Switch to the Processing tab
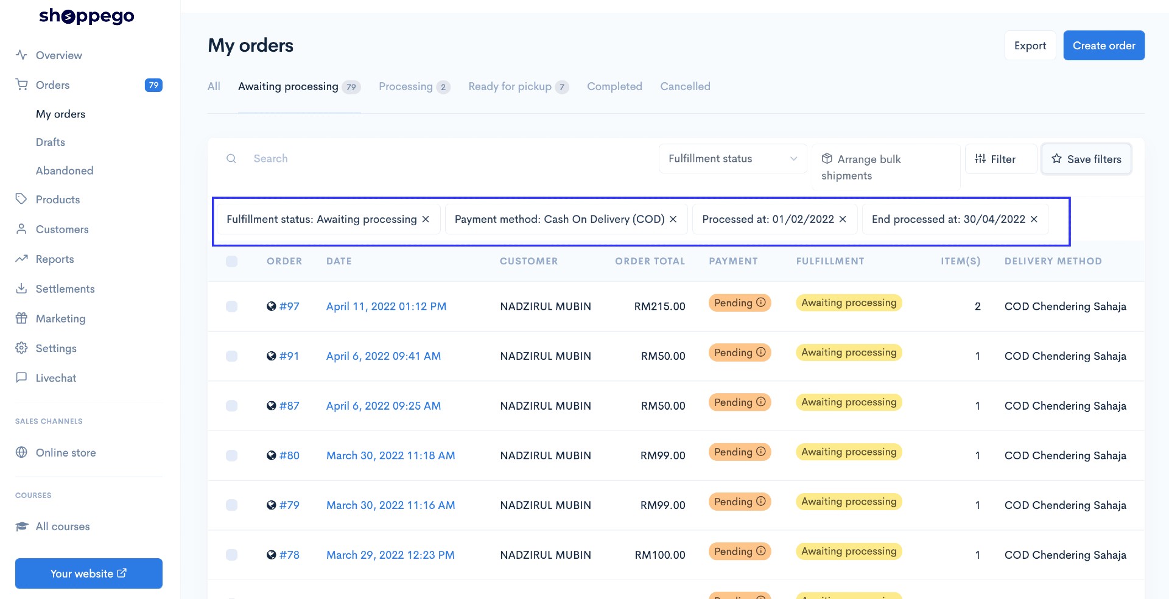Image resolution: width=1169 pixels, height=599 pixels. coord(414,86)
